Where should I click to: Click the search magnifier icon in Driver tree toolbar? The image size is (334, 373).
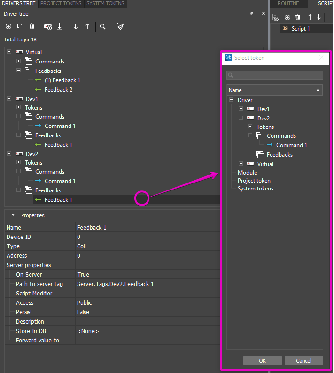coord(102,27)
